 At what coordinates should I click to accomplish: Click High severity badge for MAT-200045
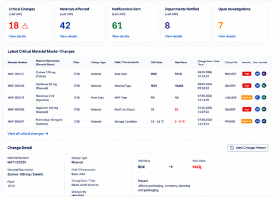(x=247, y=86)
